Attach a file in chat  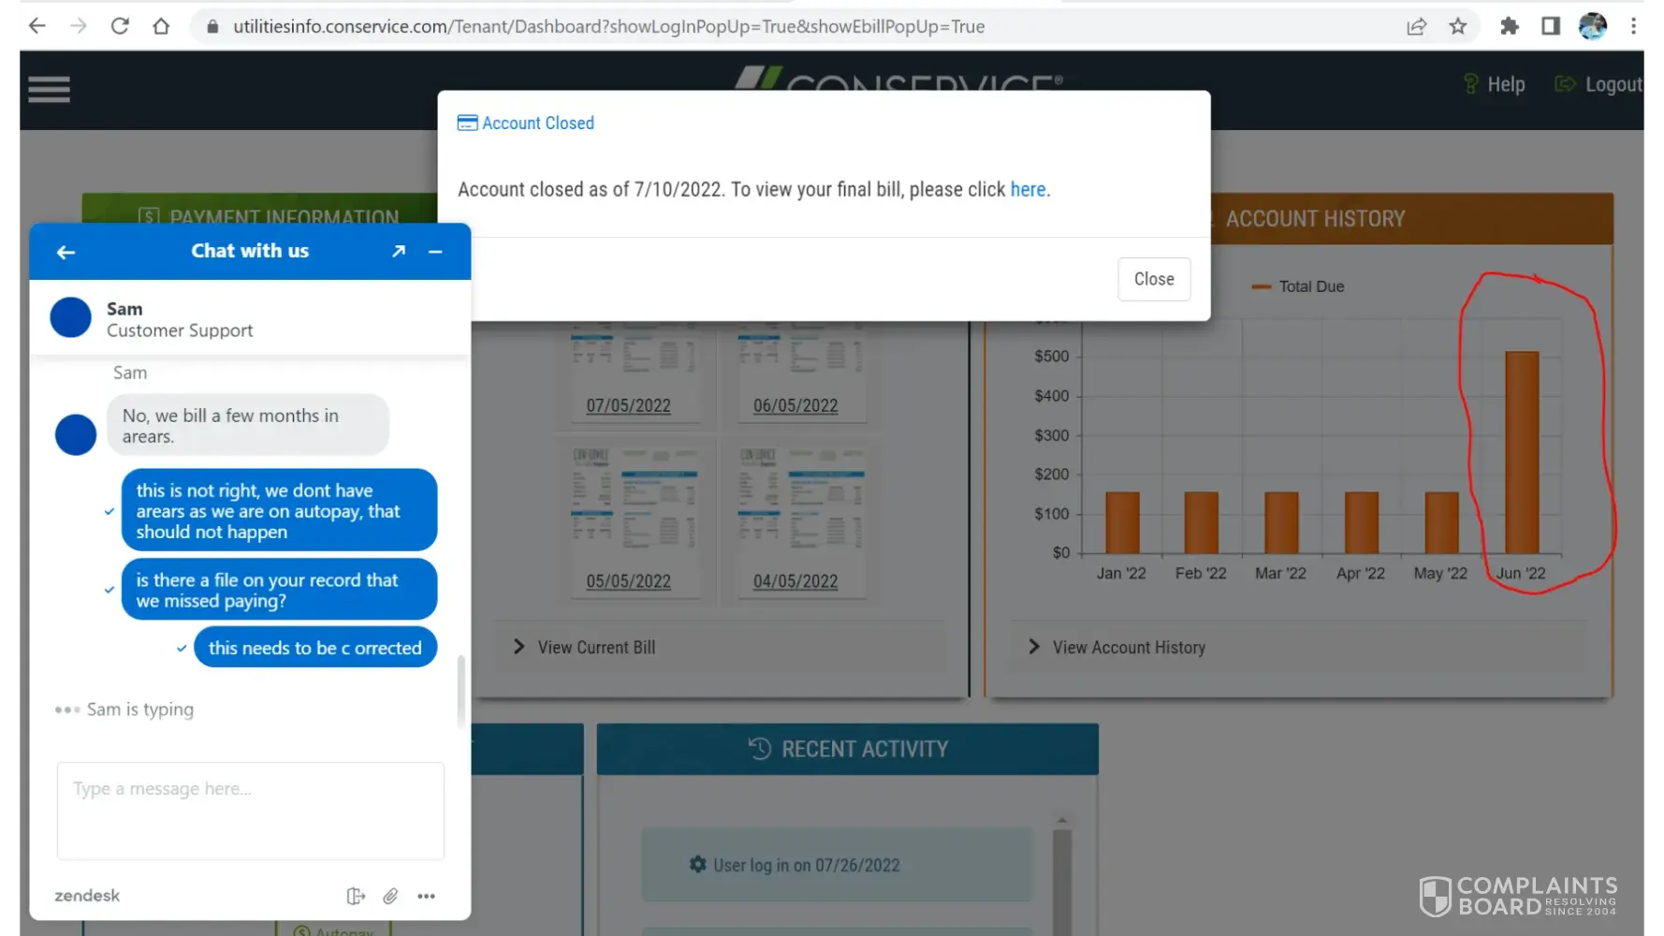pos(390,896)
